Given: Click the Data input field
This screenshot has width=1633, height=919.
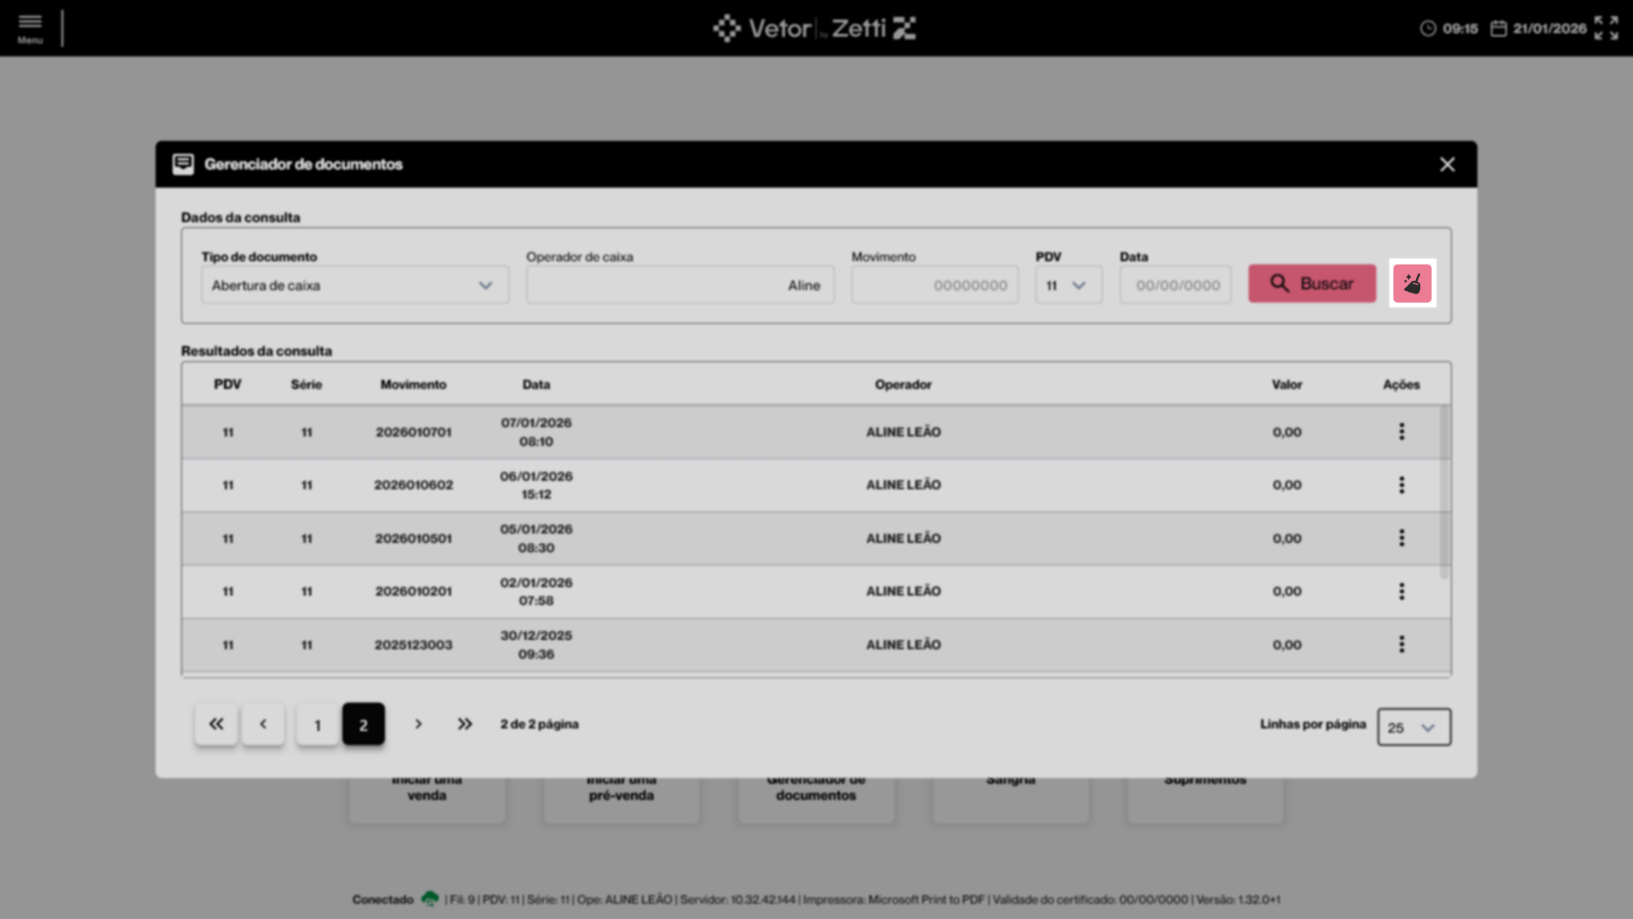Looking at the screenshot, I should [1176, 285].
